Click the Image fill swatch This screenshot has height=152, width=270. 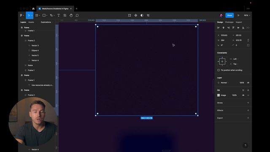pos(219,95)
